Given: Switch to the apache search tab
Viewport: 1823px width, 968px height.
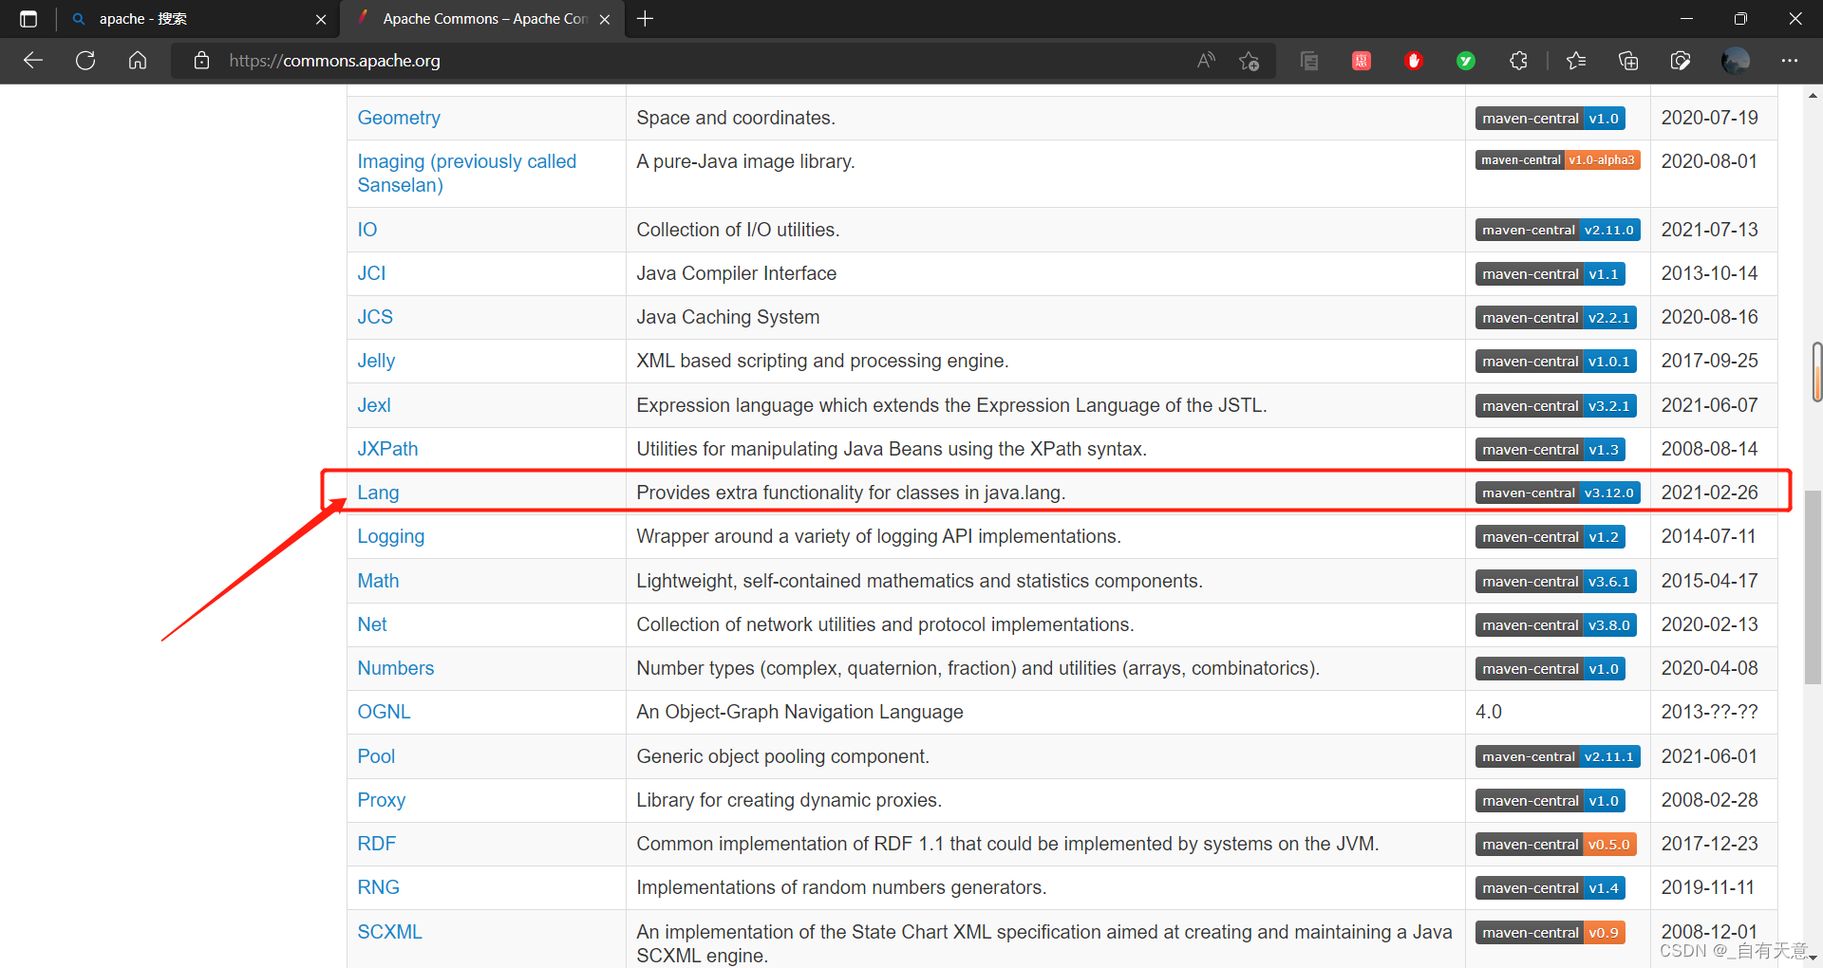Looking at the screenshot, I should pyautogui.click(x=197, y=19).
